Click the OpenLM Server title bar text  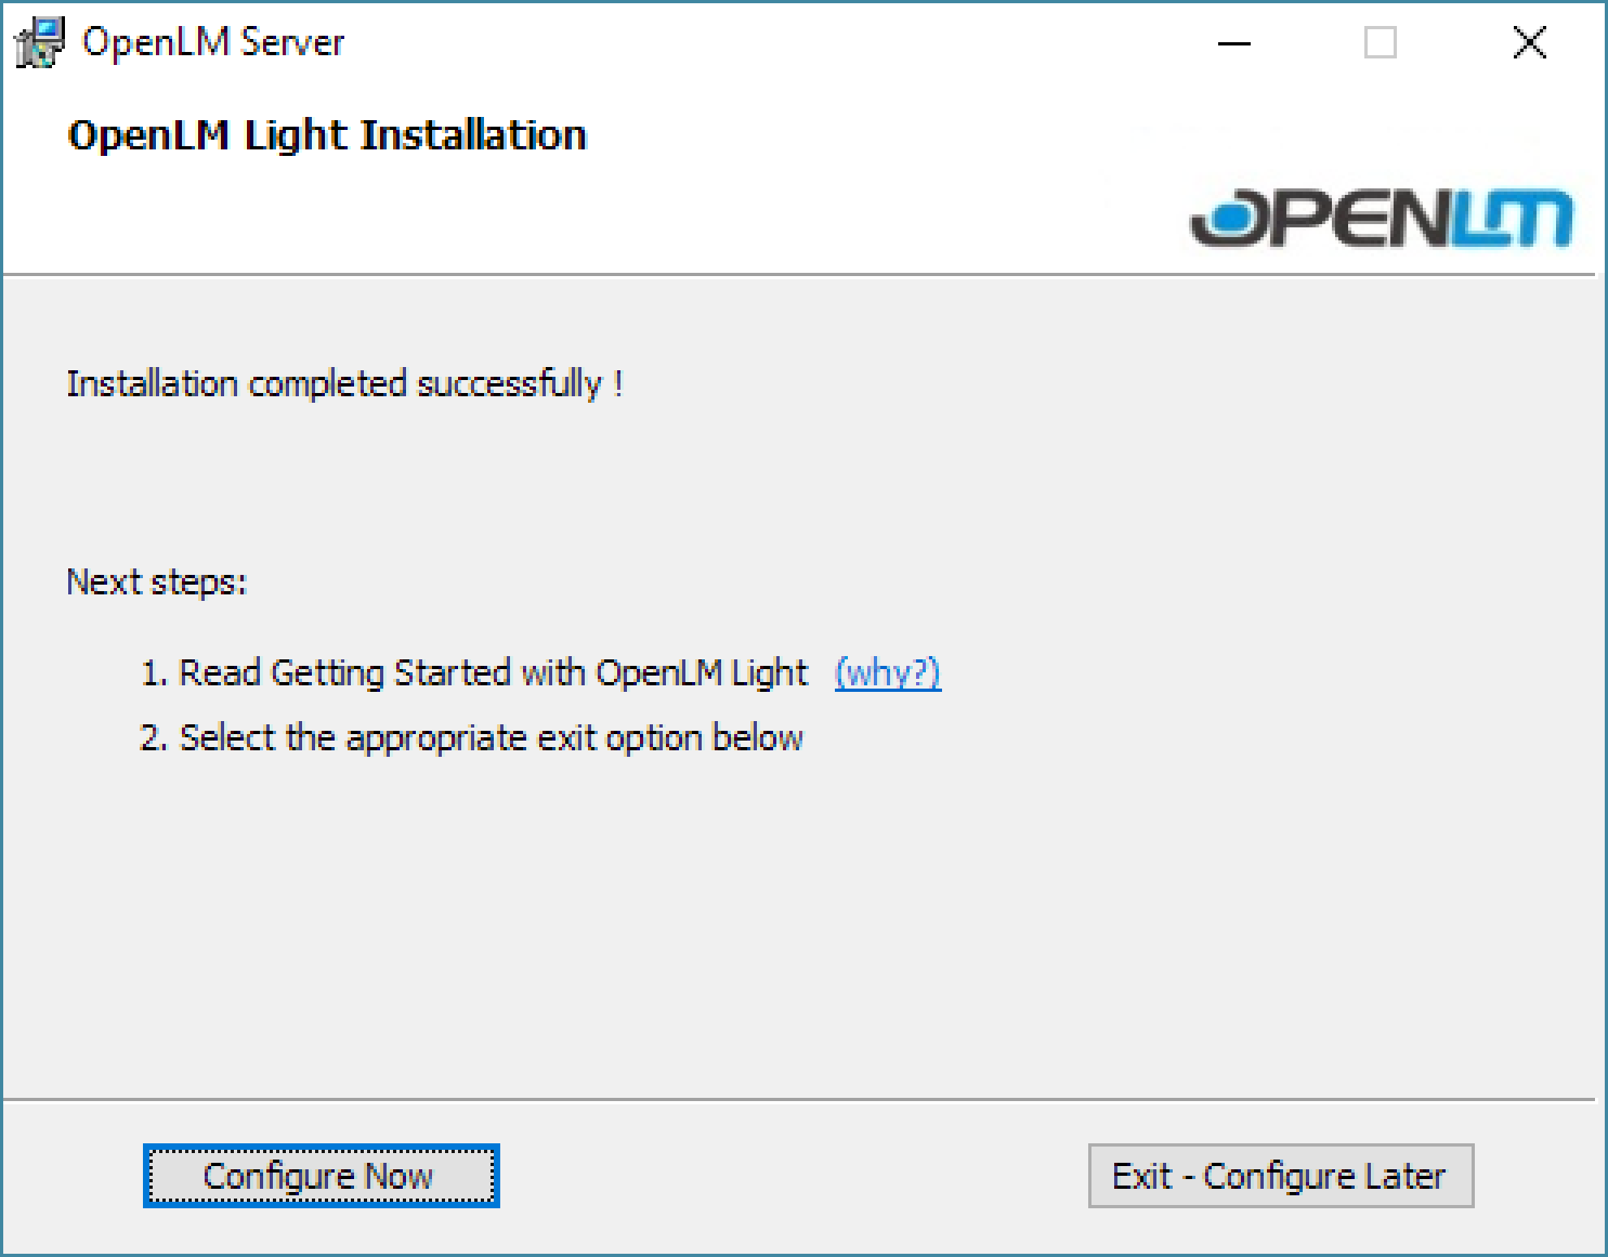[213, 42]
